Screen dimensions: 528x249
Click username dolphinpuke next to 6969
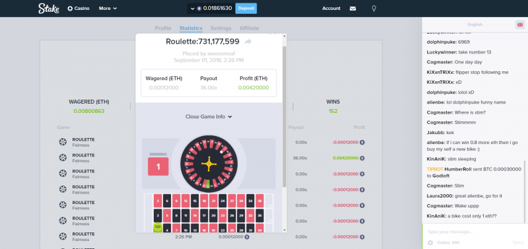[x=442, y=42]
